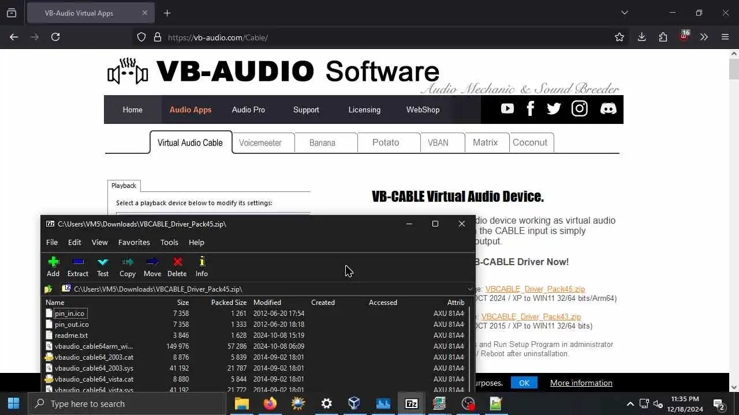
Task: Run the Test tool in 7-Zip
Action: 103,267
